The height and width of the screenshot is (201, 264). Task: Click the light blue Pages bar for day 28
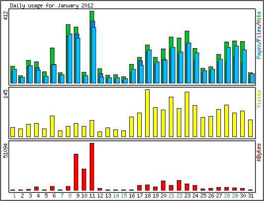click(x=229, y=65)
